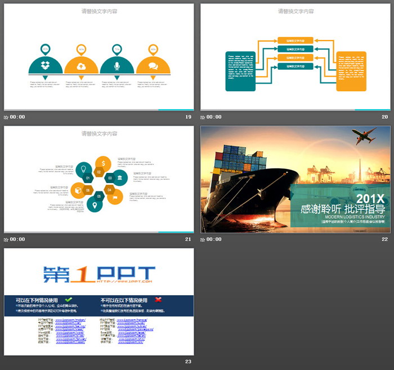Click the Dropbox icon on slide 19
394x370 pixels.
(x=46, y=65)
